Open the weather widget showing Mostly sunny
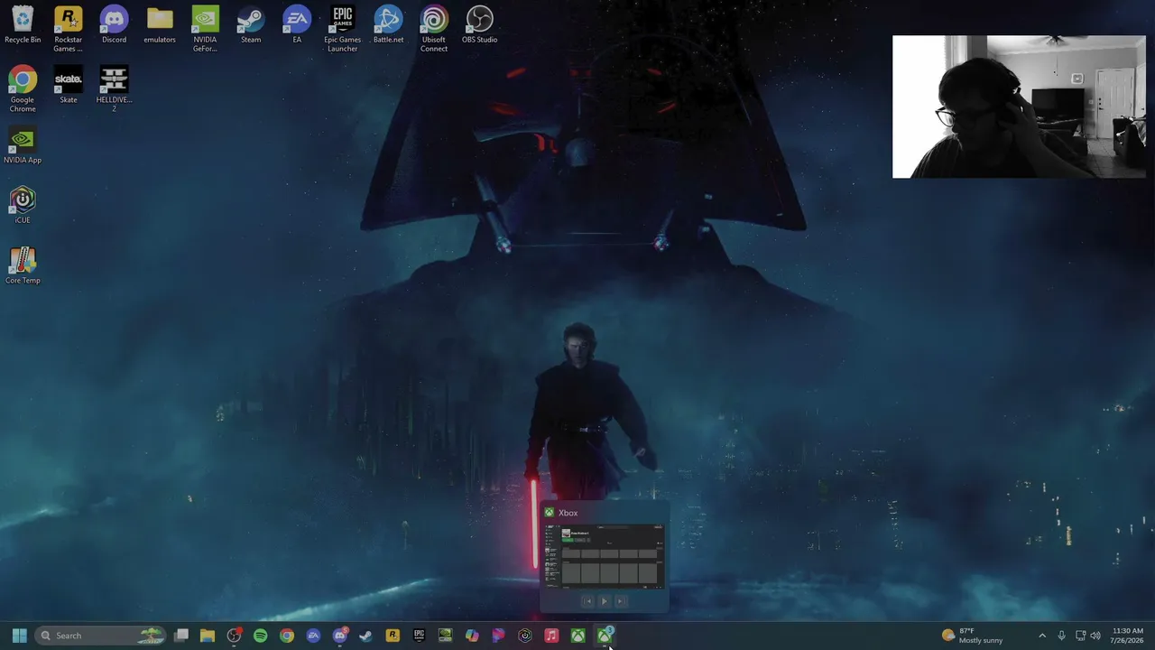The height and width of the screenshot is (650, 1155). (x=972, y=636)
